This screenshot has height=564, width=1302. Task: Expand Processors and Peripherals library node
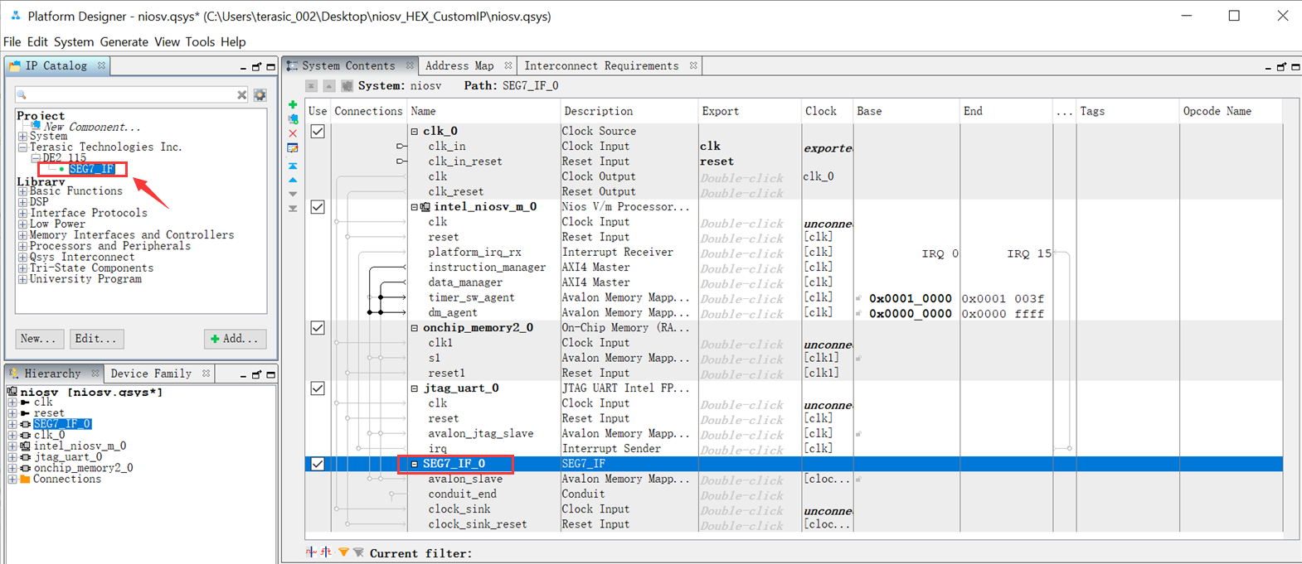pyautogui.click(x=22, y=247)
